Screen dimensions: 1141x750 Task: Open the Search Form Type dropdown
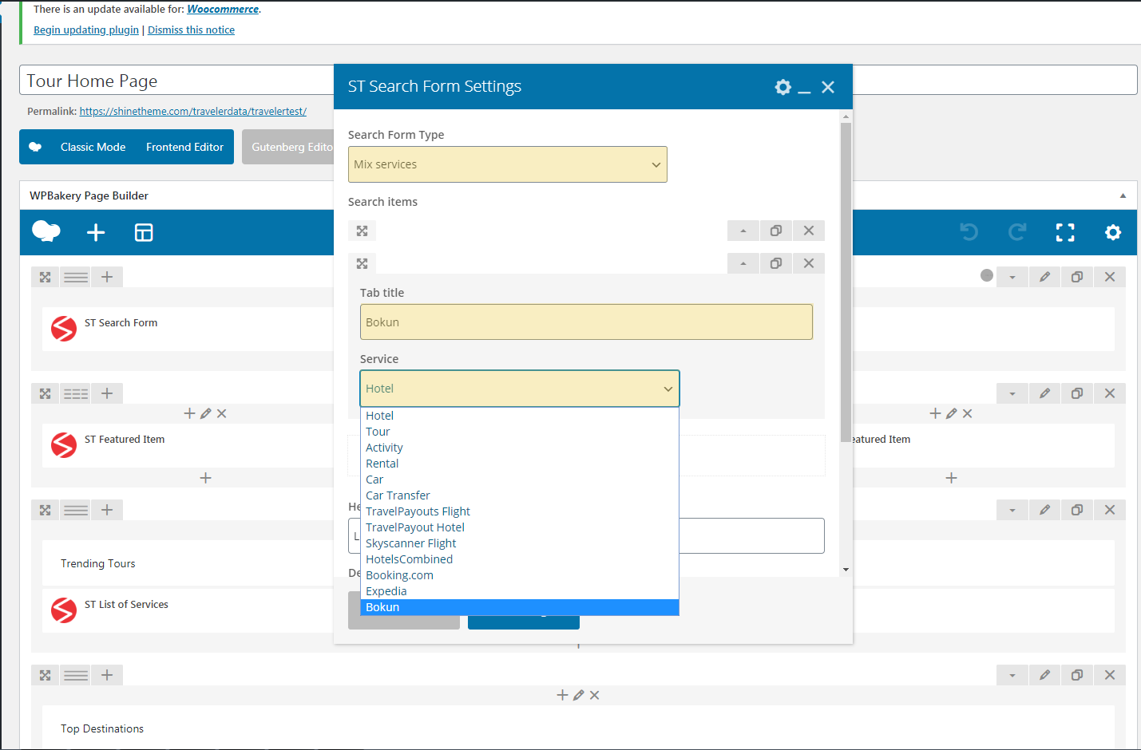coord(508,164)
